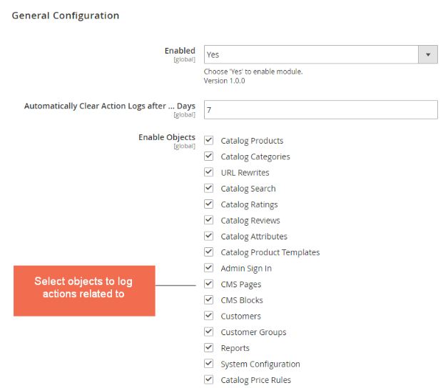This screenshot has height=388, width=443.
Task: Disable the Catalog Attributes object
Action: [209, 237]
